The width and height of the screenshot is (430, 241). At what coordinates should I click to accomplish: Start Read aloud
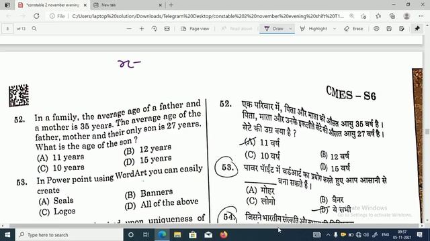click(x=236, y=28)
